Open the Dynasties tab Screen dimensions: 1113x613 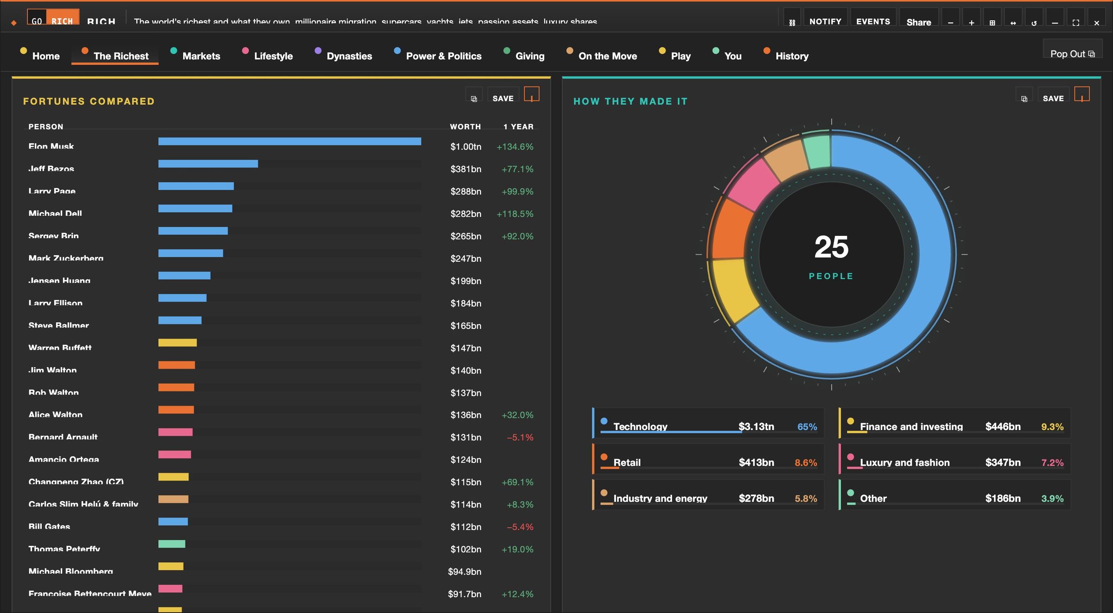click(x=344, y=55)
